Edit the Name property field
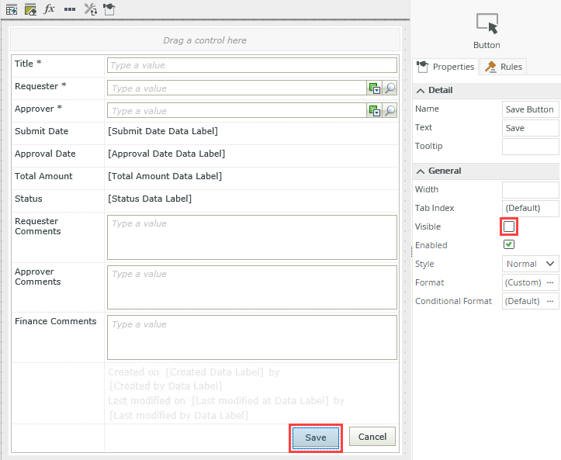 coord(530,109)
